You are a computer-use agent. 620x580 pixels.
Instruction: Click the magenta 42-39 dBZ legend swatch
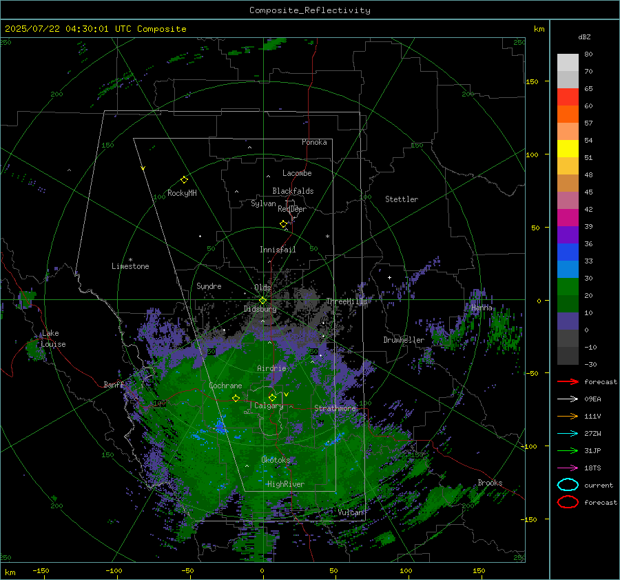[568, 217]
